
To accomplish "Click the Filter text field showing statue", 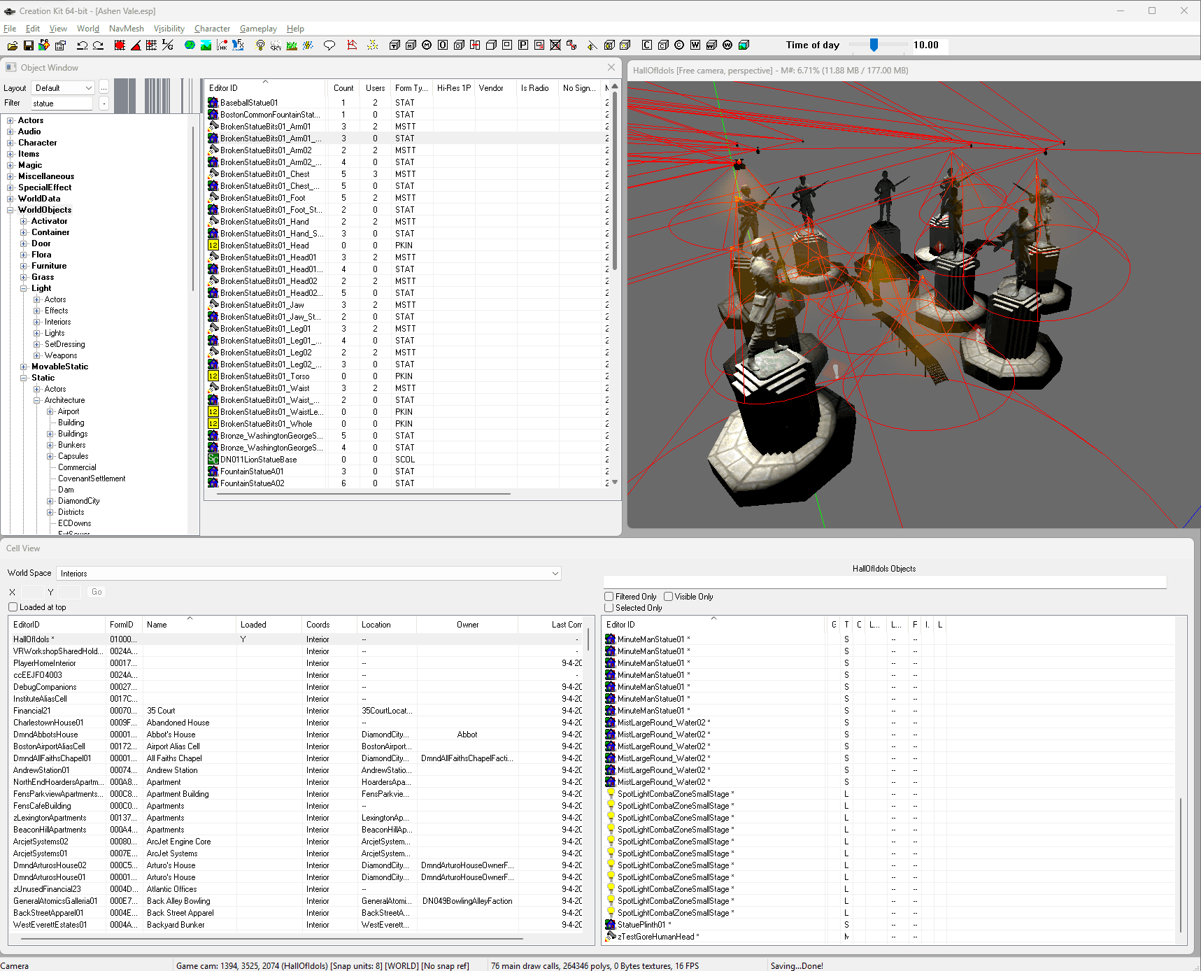I will [62, 103].
